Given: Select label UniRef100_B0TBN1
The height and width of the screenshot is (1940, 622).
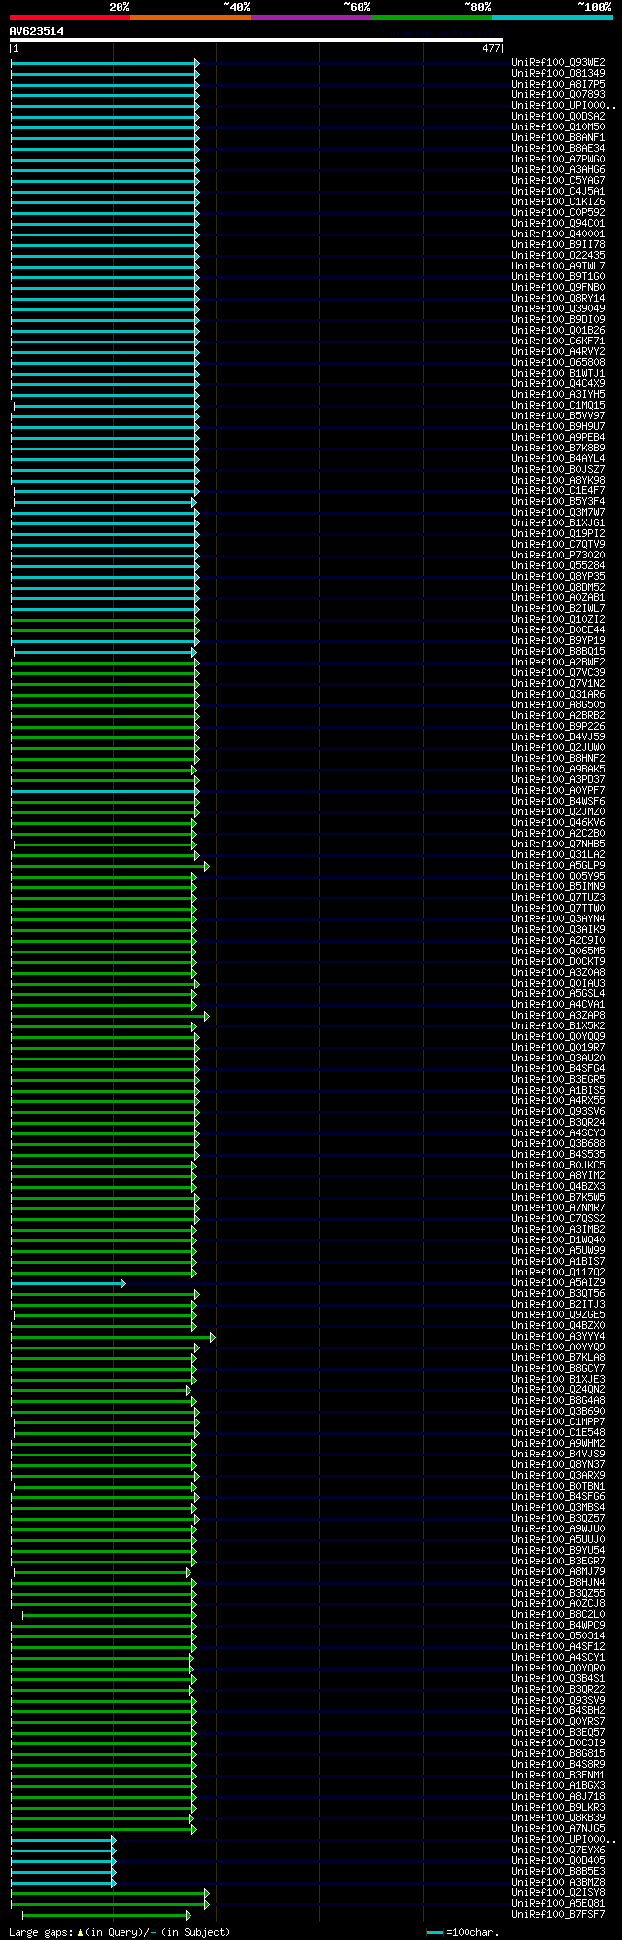Looking at the screenshot, I should (x=558, y=1486).
